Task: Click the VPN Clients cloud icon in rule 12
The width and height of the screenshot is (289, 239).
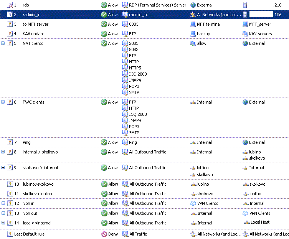Action: pos(193,203)
